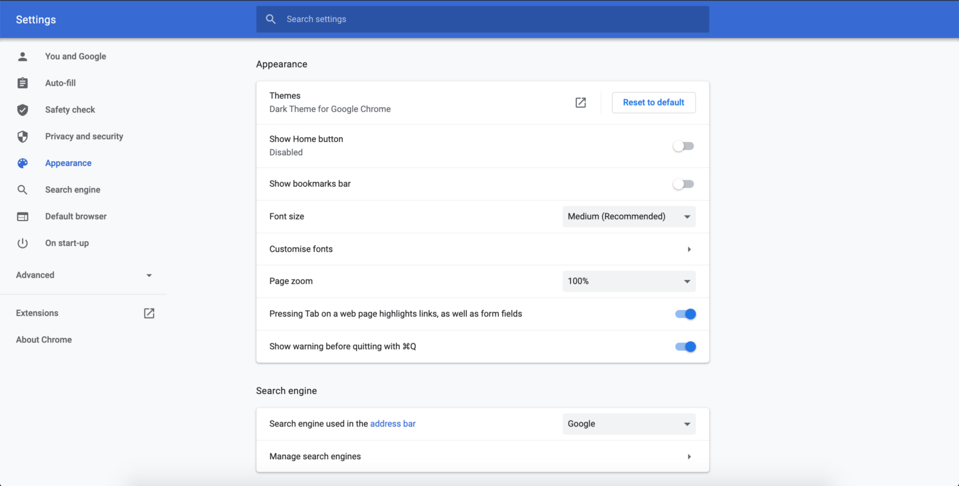The image size is (959, 486).
Task: Click the On start-up power icon
Action: [22, 243]
